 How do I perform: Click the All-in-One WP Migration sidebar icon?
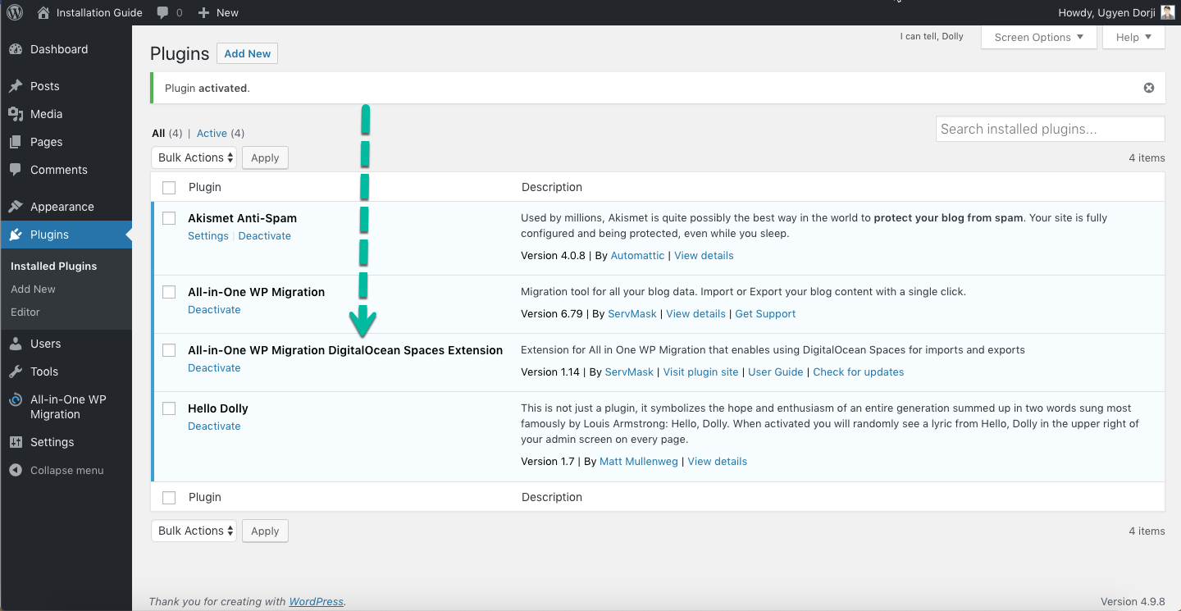[x=16, y=400]
